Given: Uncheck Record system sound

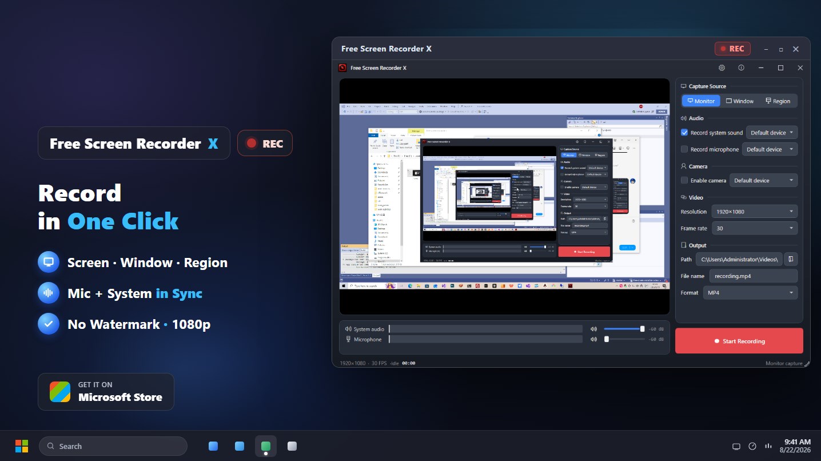Looking at the screenshot, I should 684,132.
